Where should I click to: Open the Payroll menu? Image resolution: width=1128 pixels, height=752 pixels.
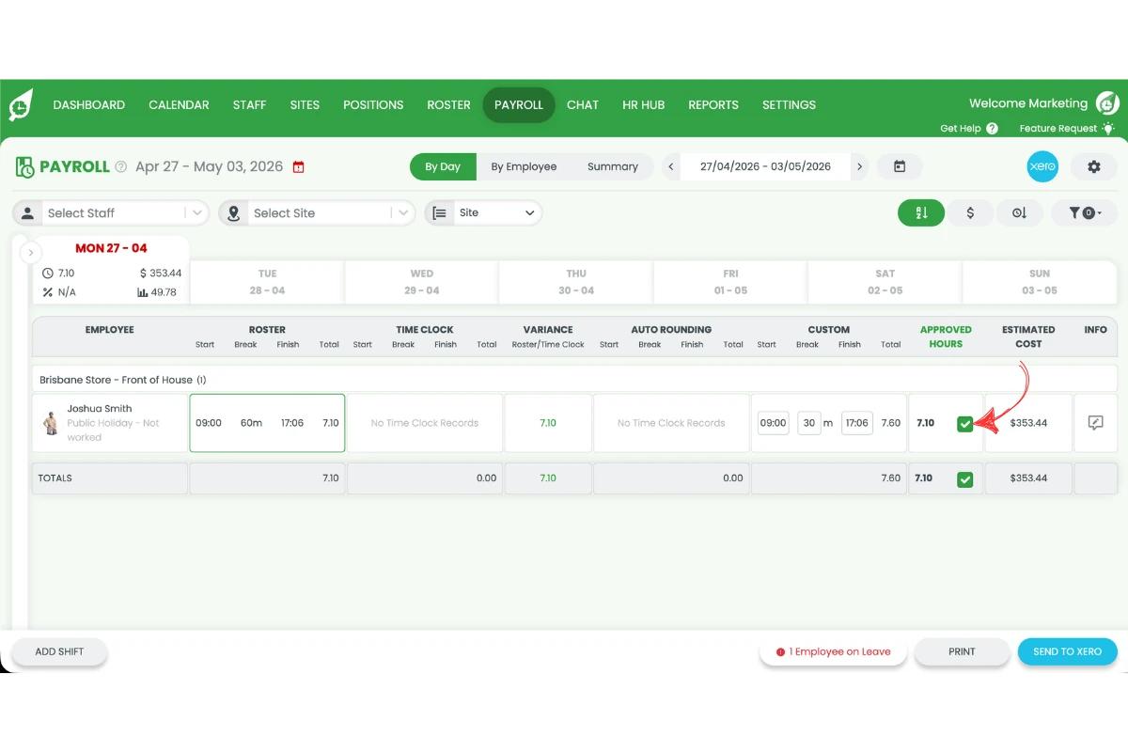519,104
